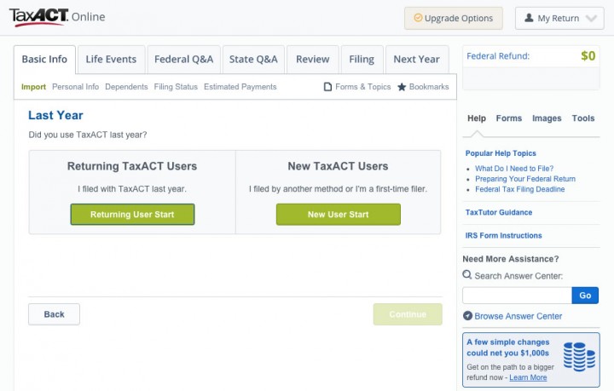Image resolution: width=614 pixels, height=391 pixels.
Task: Click the Upgrade Options button
Action: [453, 18]
